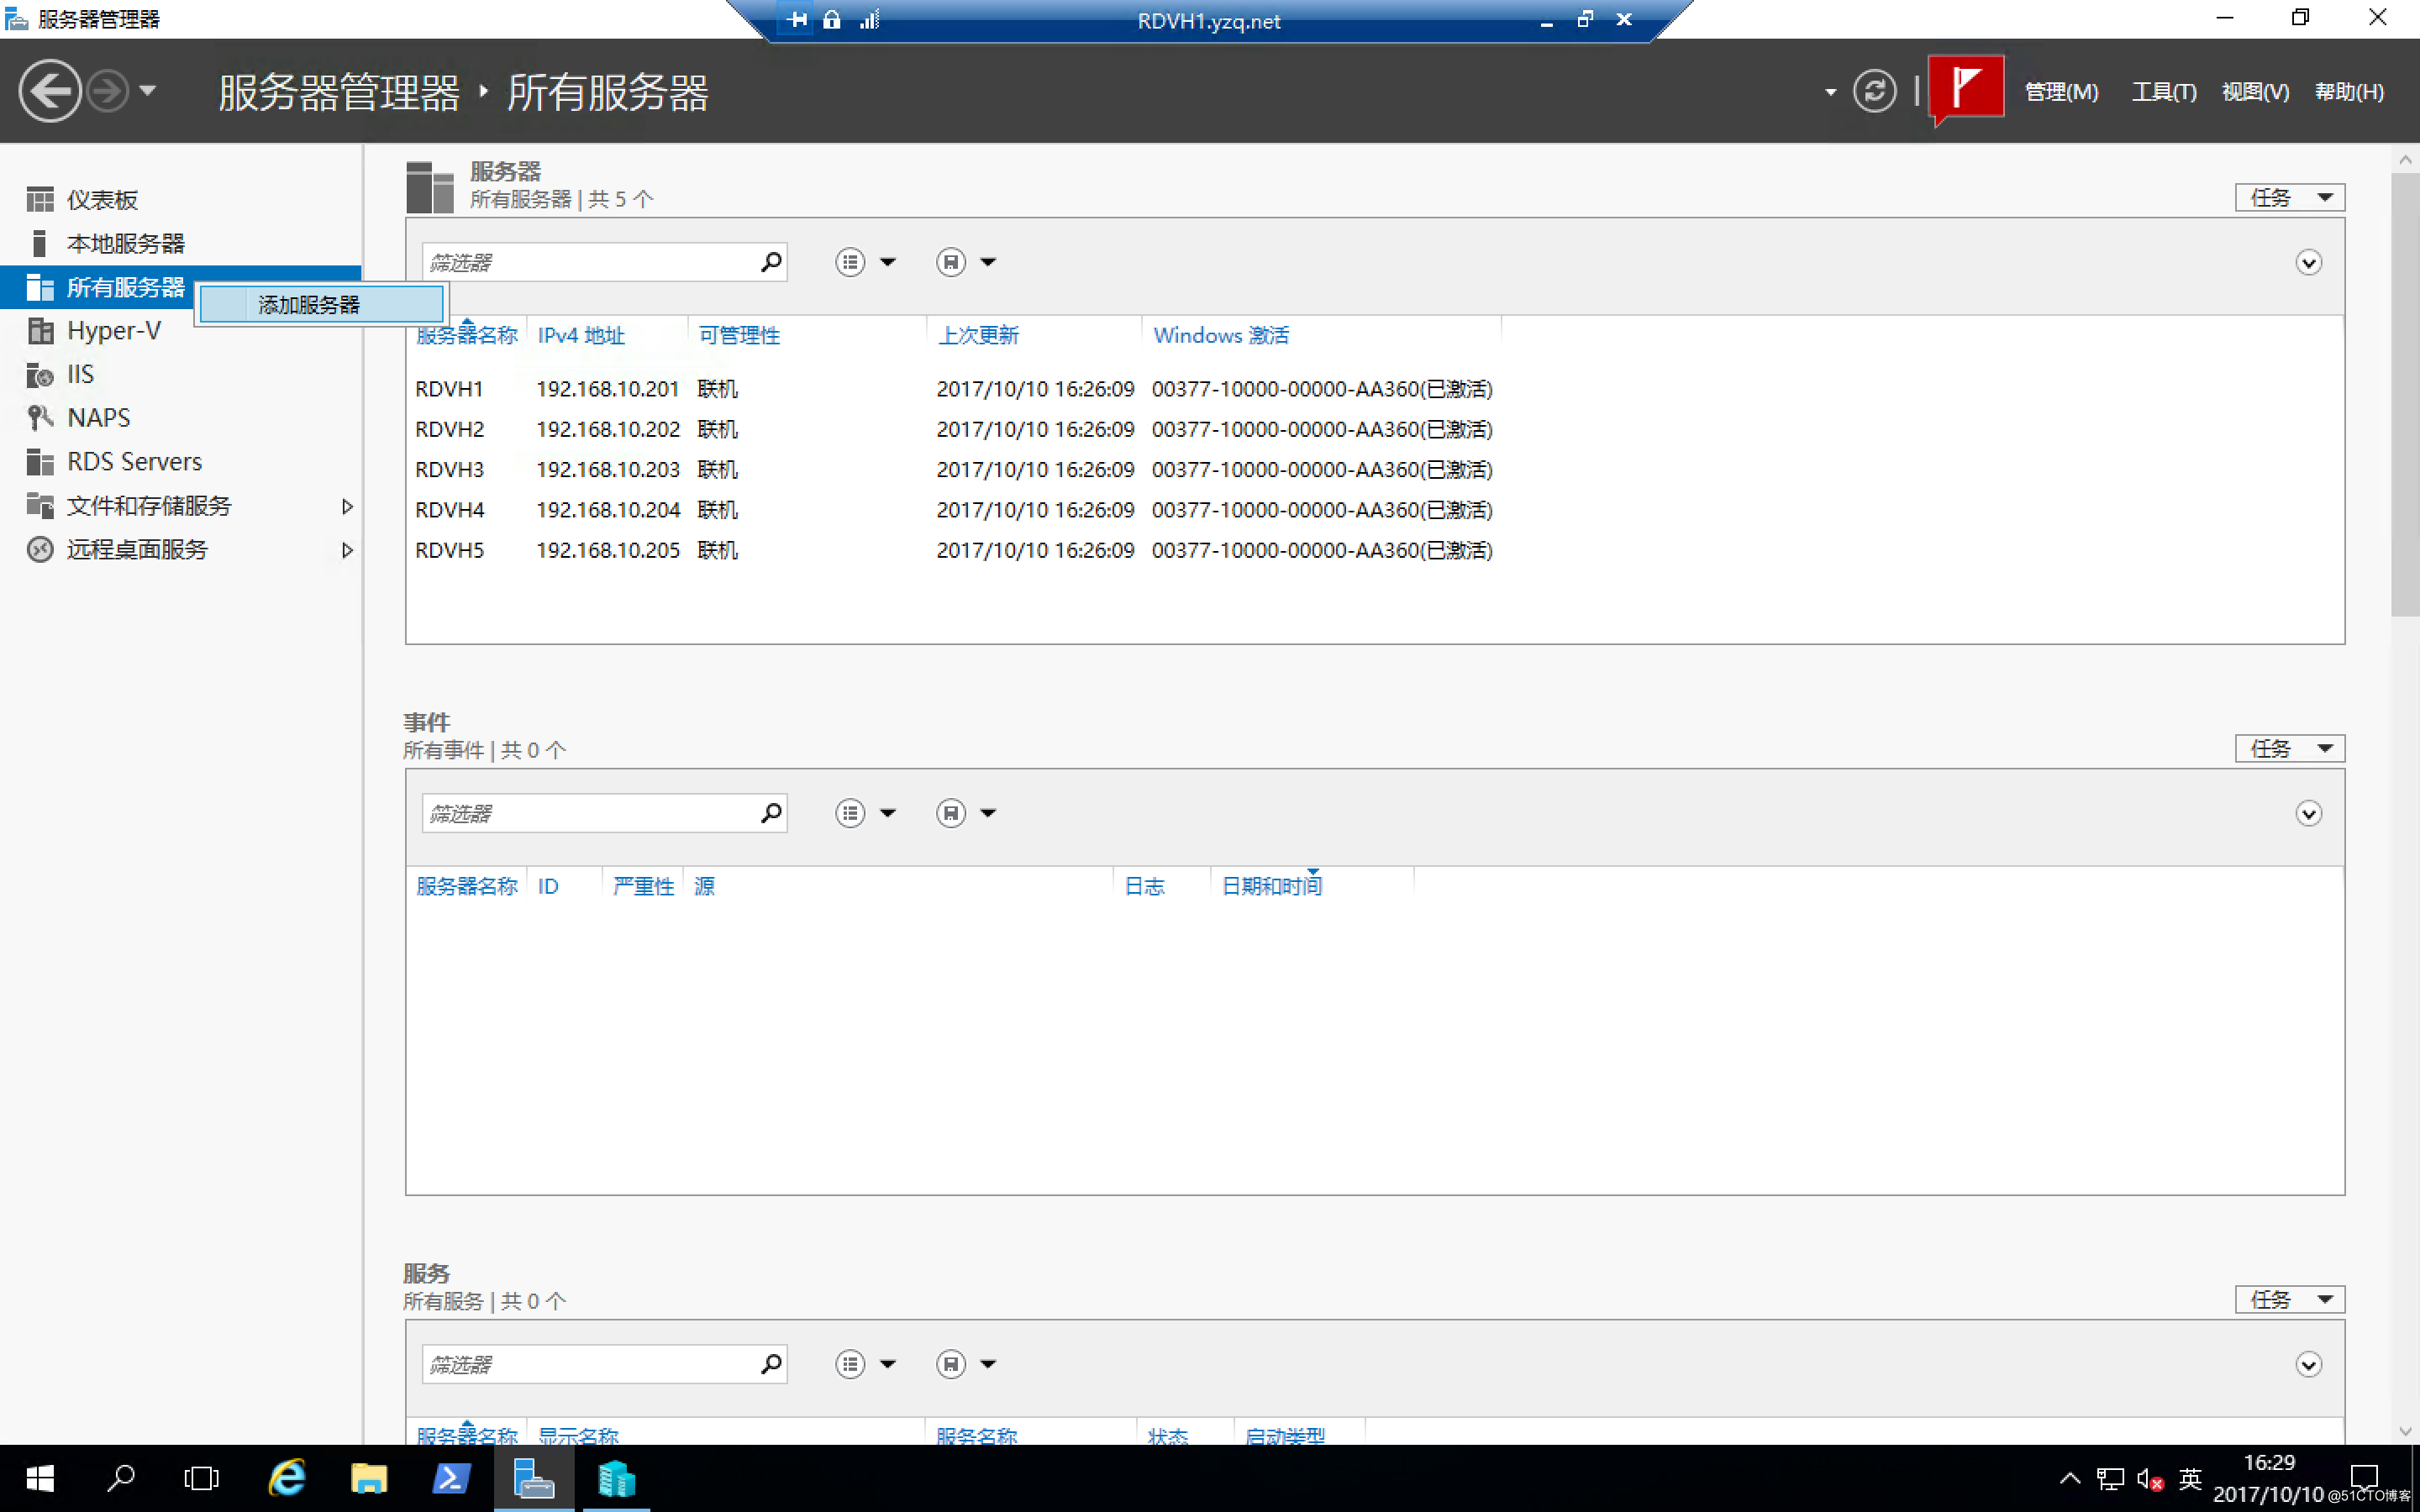Click the vertical scrollbar thumb
2420x1512 pixels.
(x=2405, y=395)
